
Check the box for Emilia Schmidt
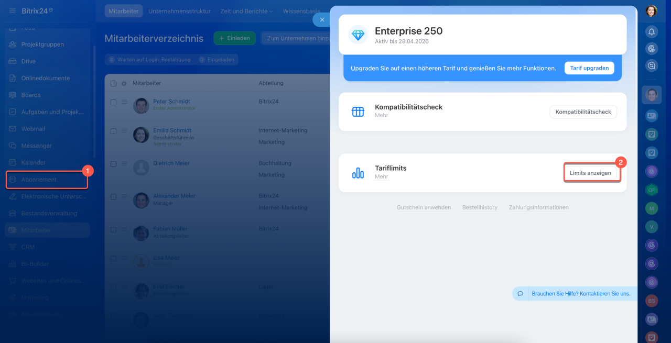pos(114,131)
